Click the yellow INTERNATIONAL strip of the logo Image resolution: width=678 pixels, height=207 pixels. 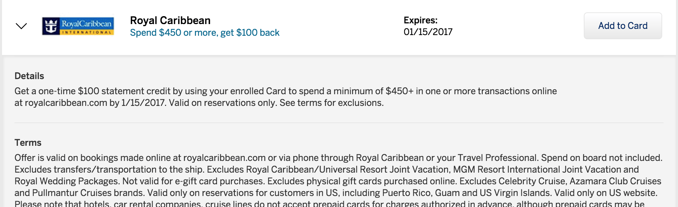point(87,32)
